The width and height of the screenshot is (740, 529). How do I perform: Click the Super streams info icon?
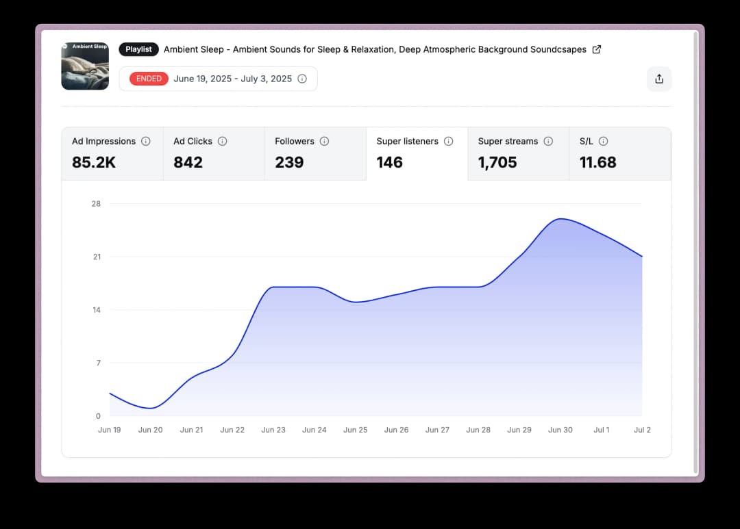[548, 141]
